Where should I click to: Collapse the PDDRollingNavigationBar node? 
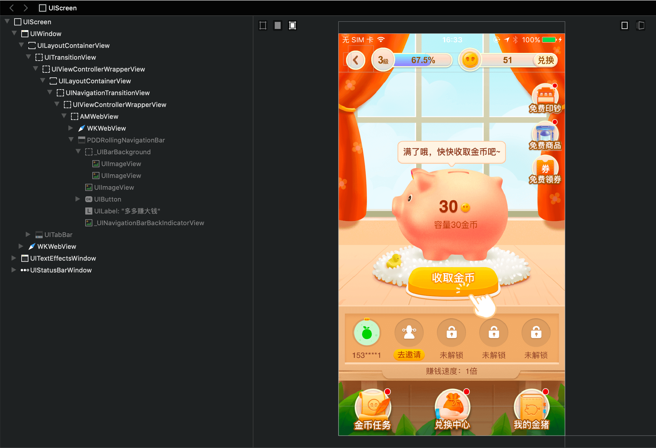(71, 140)
